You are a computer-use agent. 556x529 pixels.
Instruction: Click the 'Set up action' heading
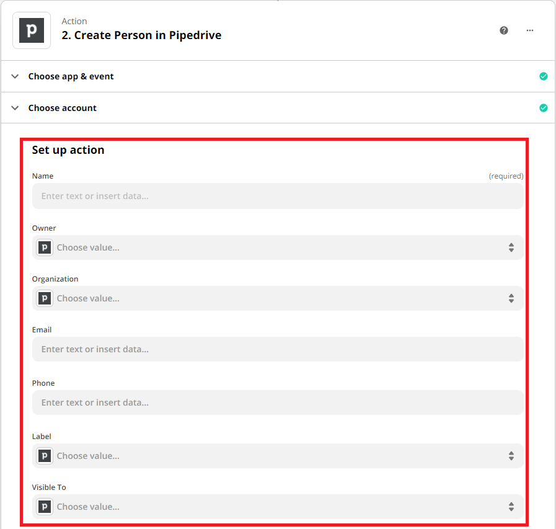[x=68, y=150]
